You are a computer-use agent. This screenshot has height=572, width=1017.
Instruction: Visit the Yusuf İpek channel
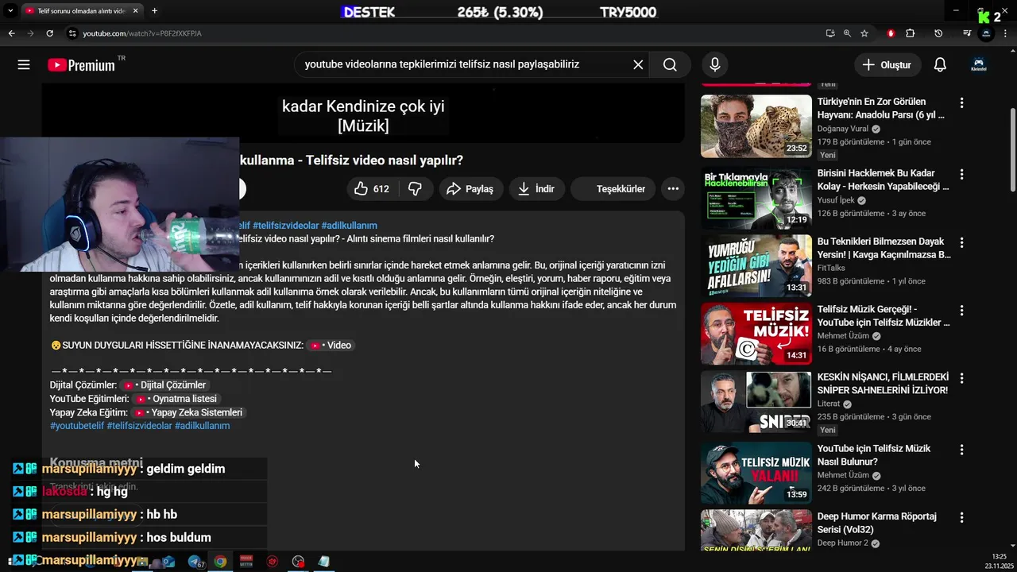coord(837,200)
